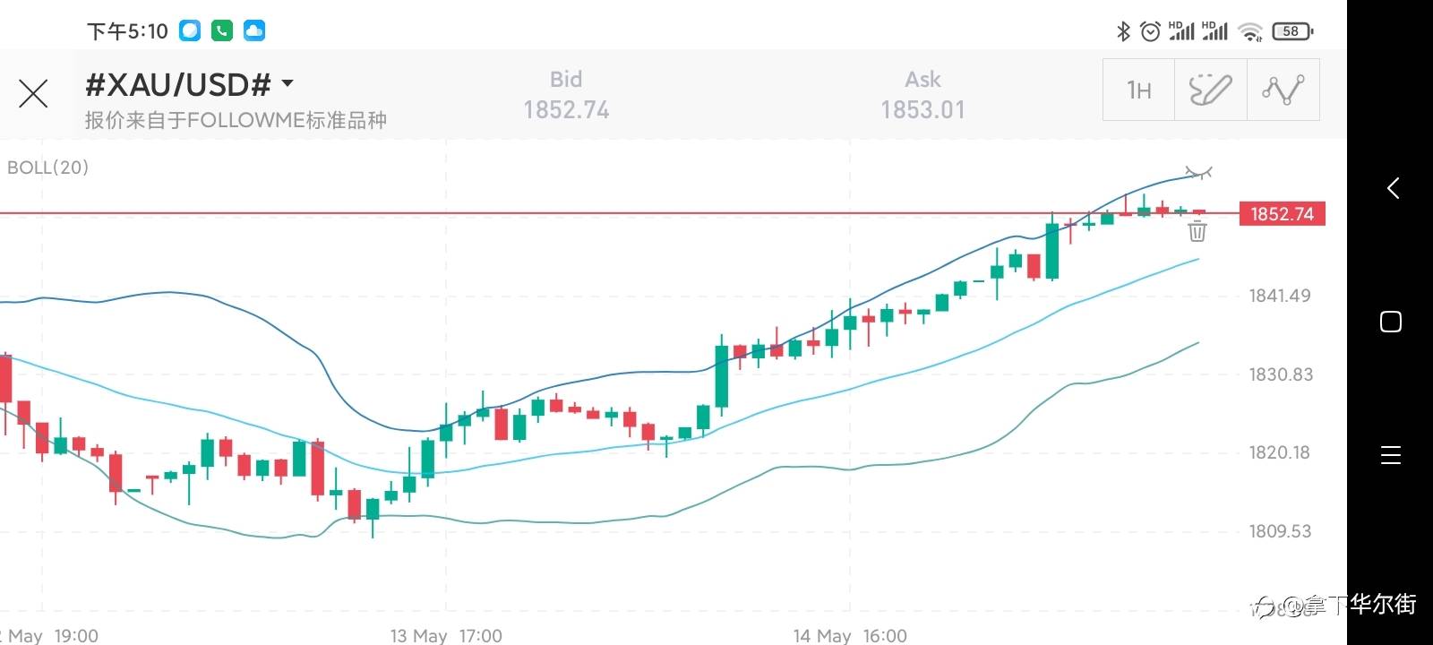
Task: Tap the Ask price 1853.01
Action: [x=922, y=109]
